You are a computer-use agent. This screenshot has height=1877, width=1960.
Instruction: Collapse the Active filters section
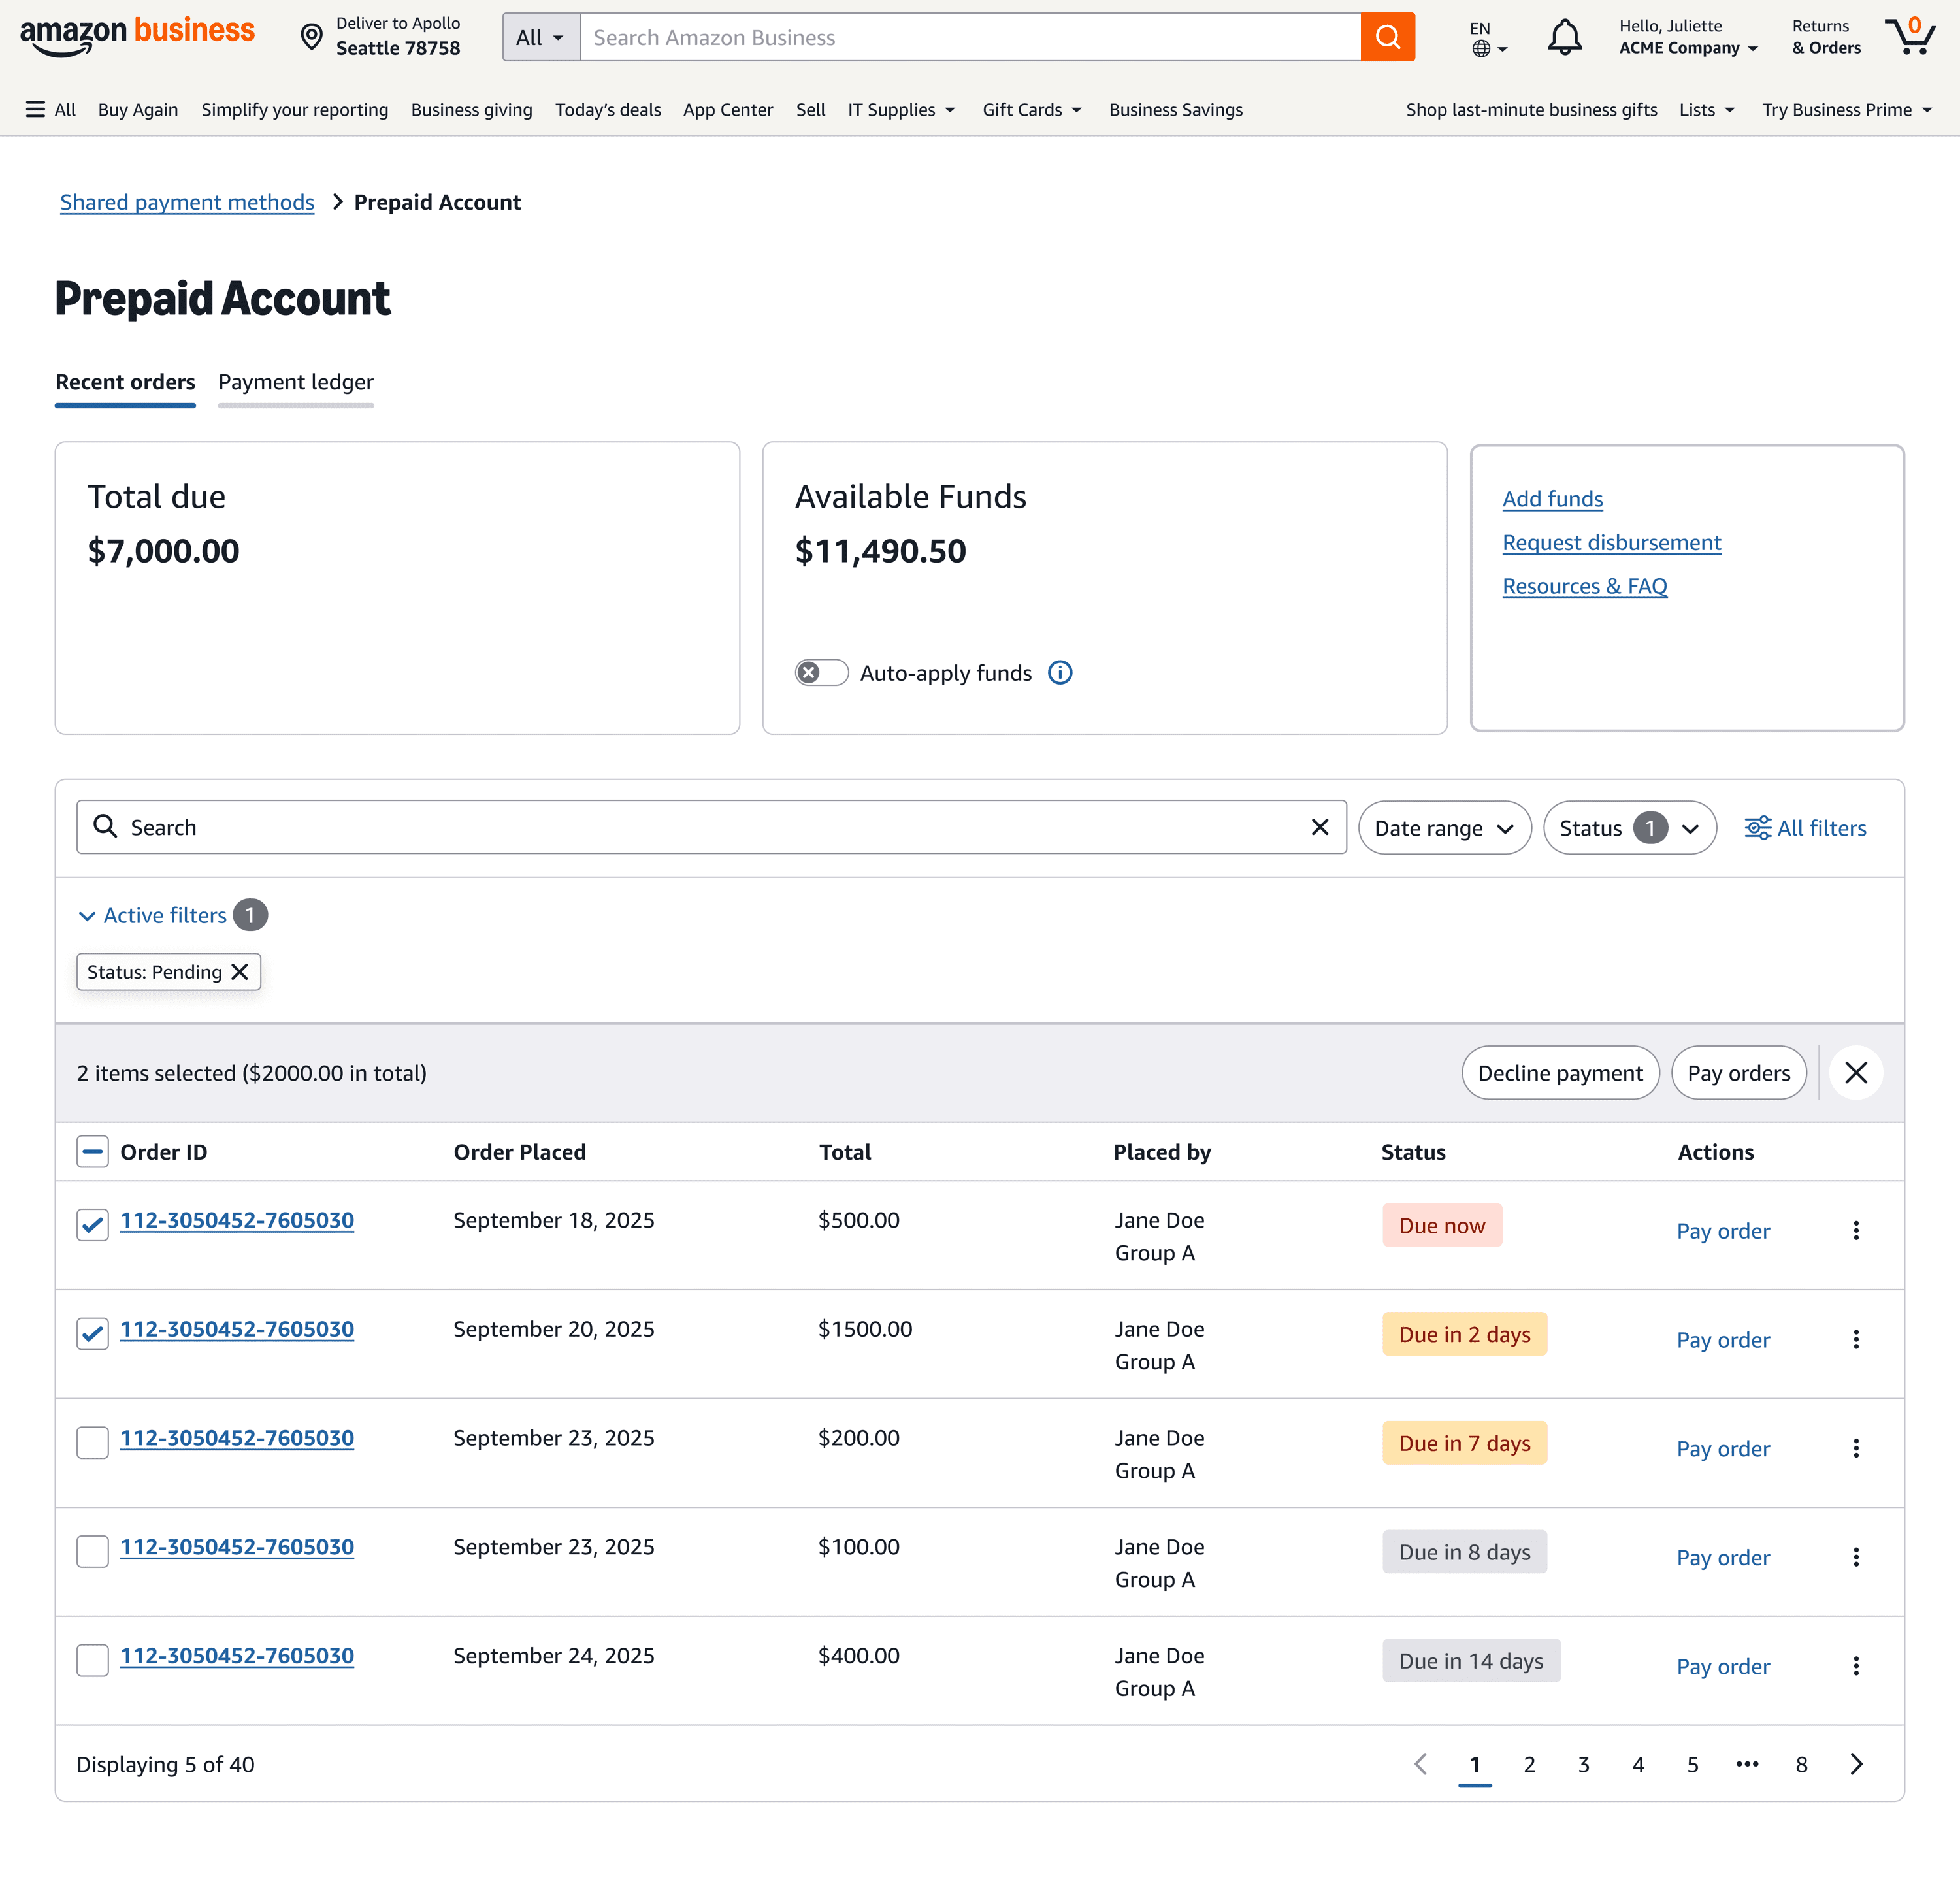coord(153,915)
